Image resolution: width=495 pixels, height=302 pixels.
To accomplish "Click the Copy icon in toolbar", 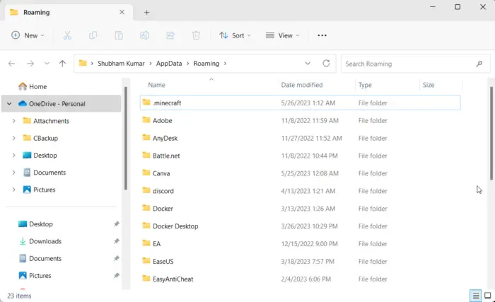I will [93, 35].
